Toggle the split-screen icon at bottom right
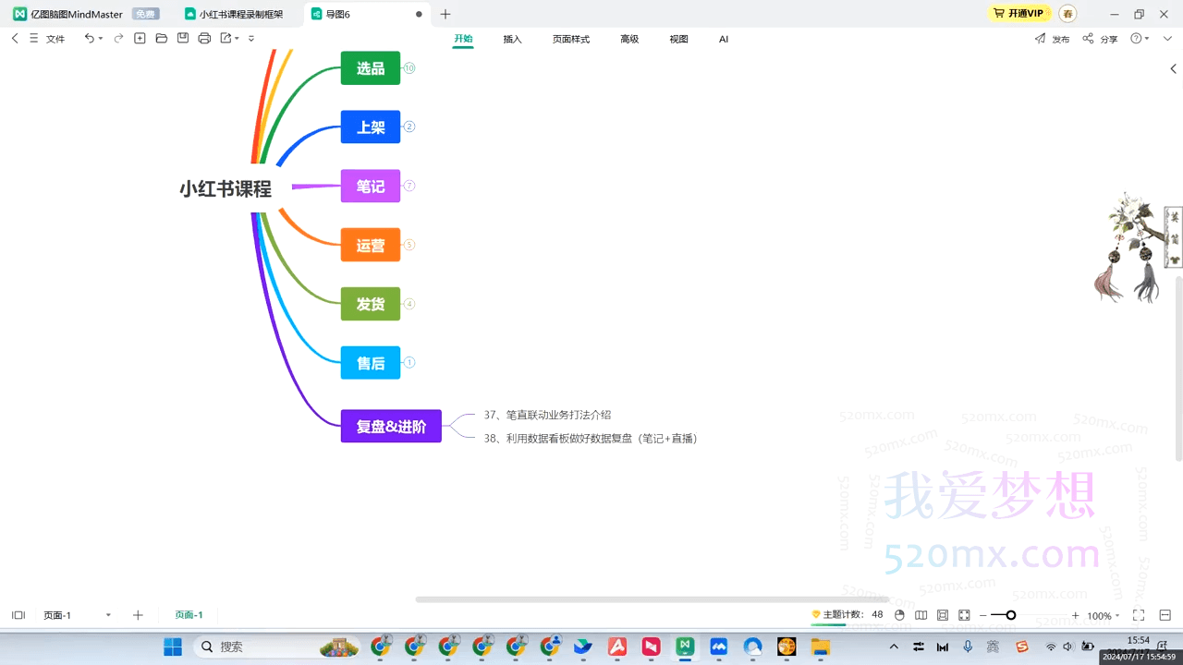This screenshot has width=1183, height=665. [1164, 614]
